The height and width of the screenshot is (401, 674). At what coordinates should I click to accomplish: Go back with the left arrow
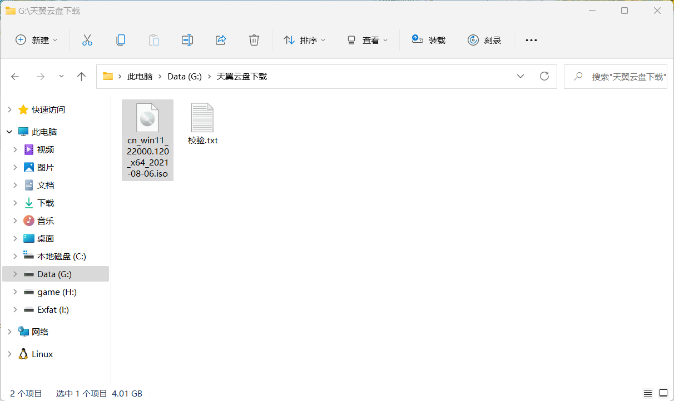(x=15, y=77)
